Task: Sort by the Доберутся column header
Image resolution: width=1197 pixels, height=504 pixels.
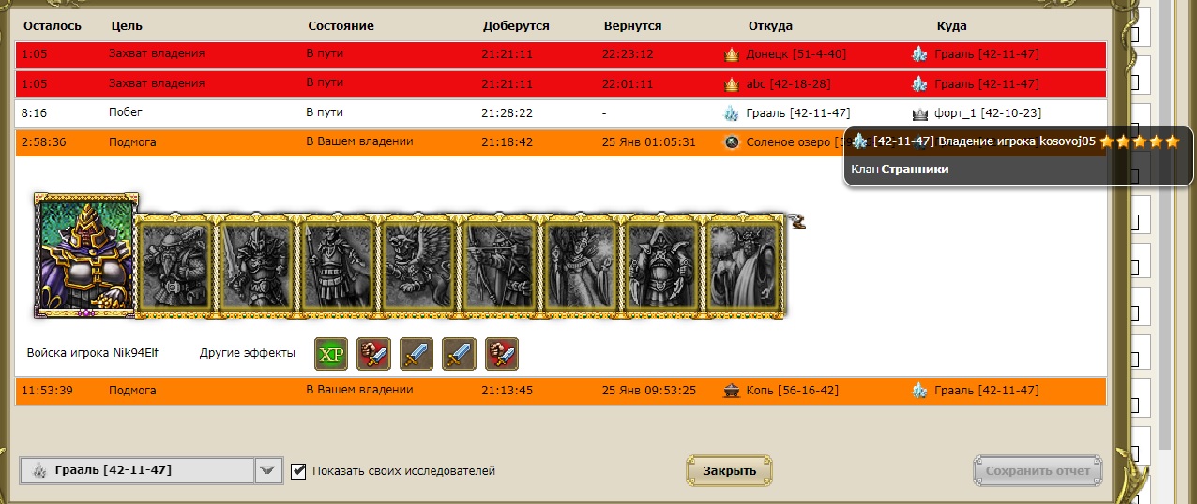Action: [516, 26]
